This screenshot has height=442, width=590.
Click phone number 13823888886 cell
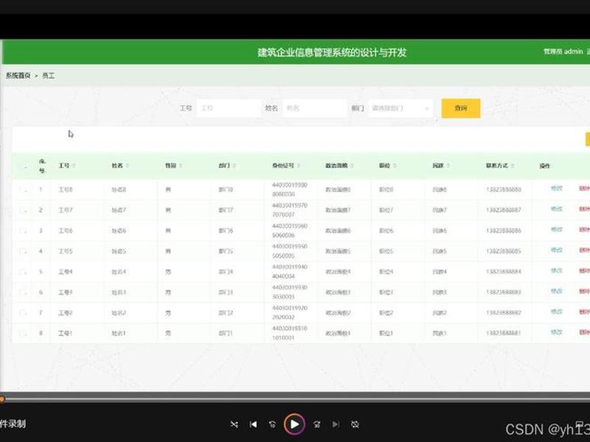click(504, 231)
